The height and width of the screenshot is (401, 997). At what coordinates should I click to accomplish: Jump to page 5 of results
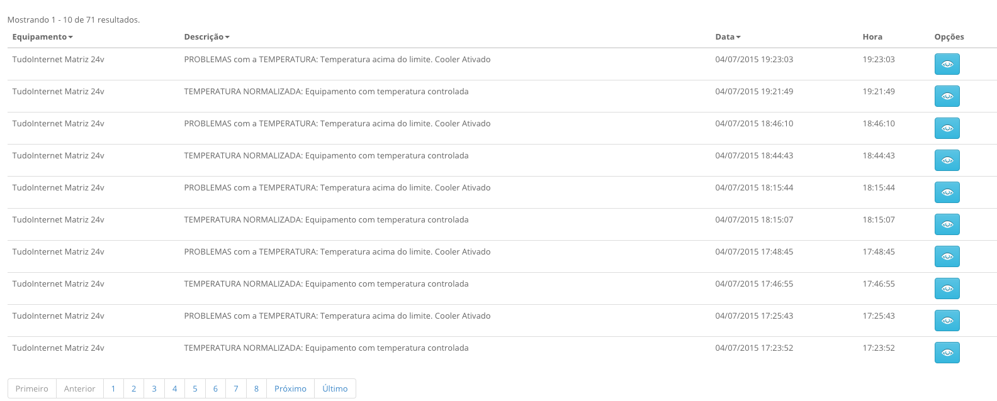click(x=195, y=388)
